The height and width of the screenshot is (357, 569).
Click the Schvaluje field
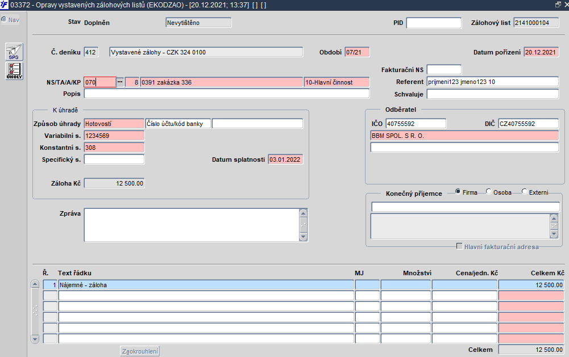pyautogui.click(x=493, y=94)
